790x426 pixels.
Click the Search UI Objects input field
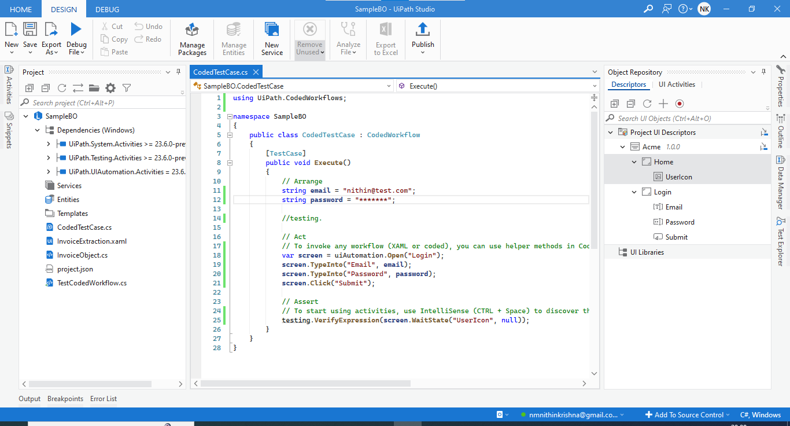[688, 118]
